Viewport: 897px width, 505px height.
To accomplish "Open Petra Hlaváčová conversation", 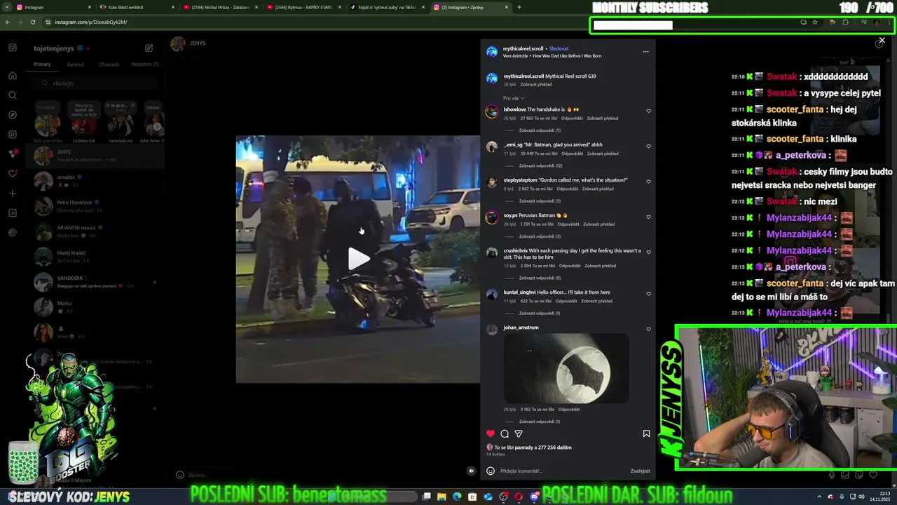I will point(95,206).
